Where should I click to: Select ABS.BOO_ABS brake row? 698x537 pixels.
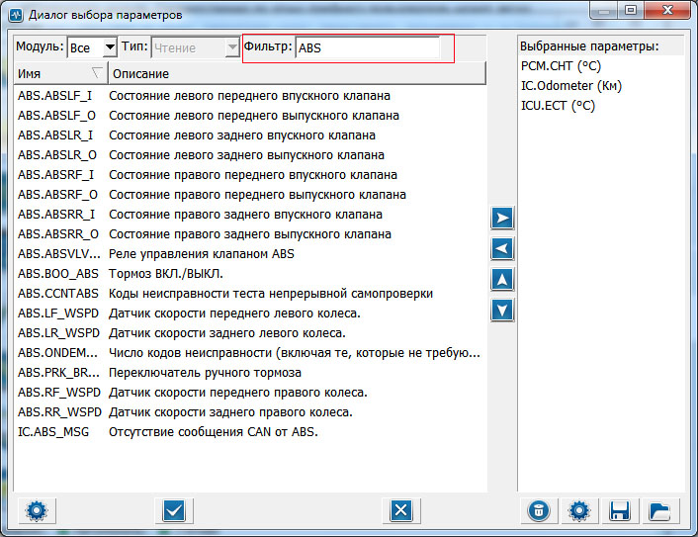249,273
